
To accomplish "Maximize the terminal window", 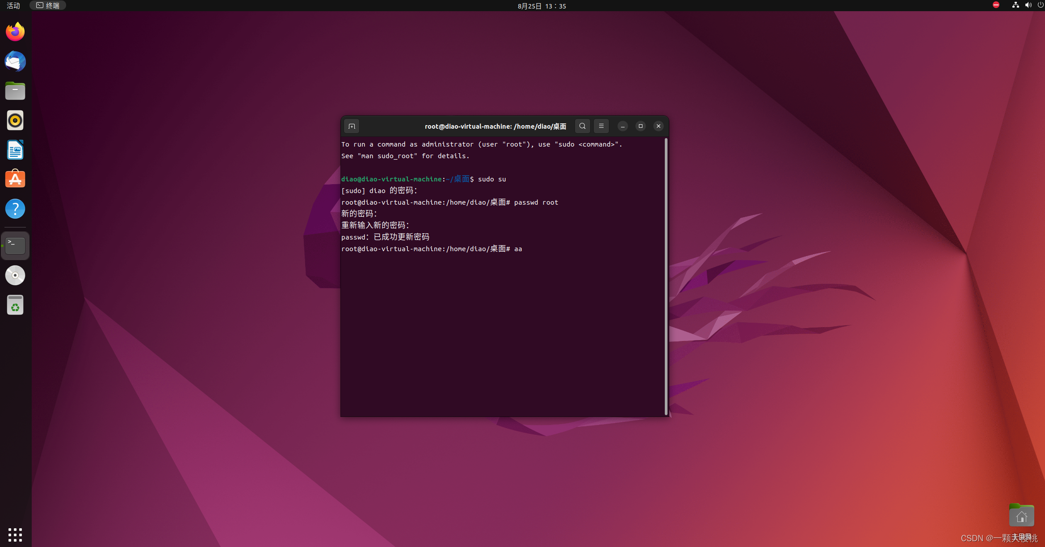I will pyautogui.click(x=641, y=126).
